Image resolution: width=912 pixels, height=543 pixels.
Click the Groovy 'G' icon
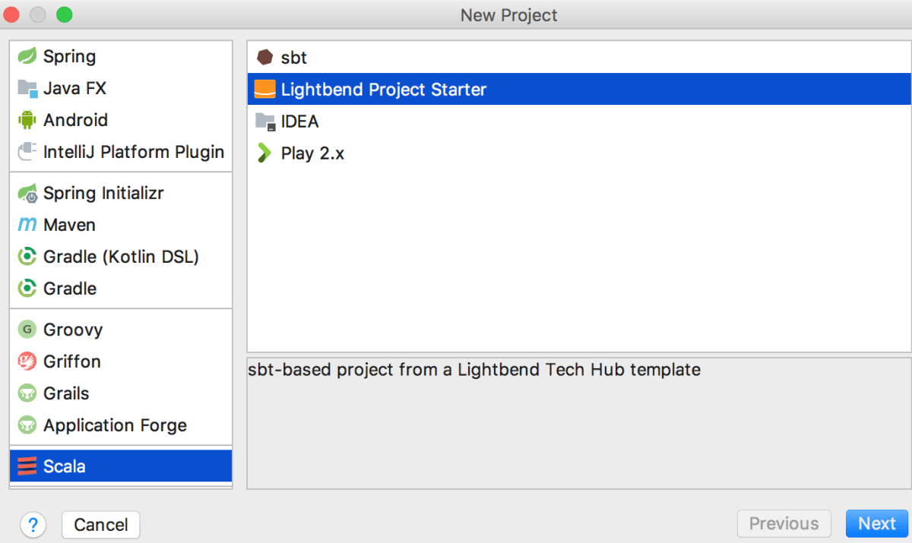(x=27, y=330)
